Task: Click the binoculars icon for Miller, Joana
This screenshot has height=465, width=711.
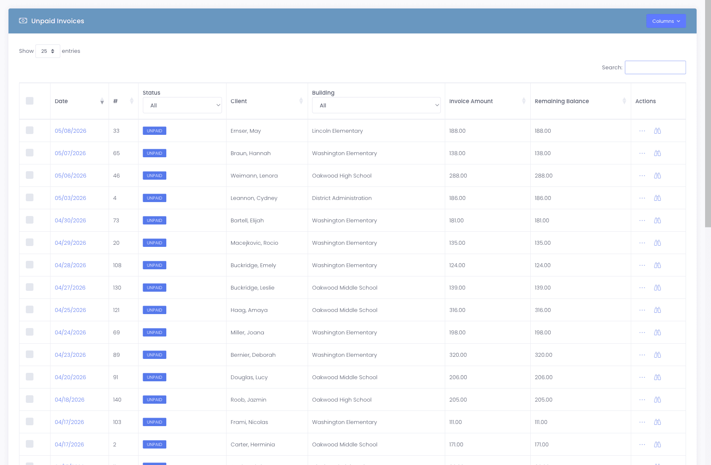Action: (x=657, y=333)
